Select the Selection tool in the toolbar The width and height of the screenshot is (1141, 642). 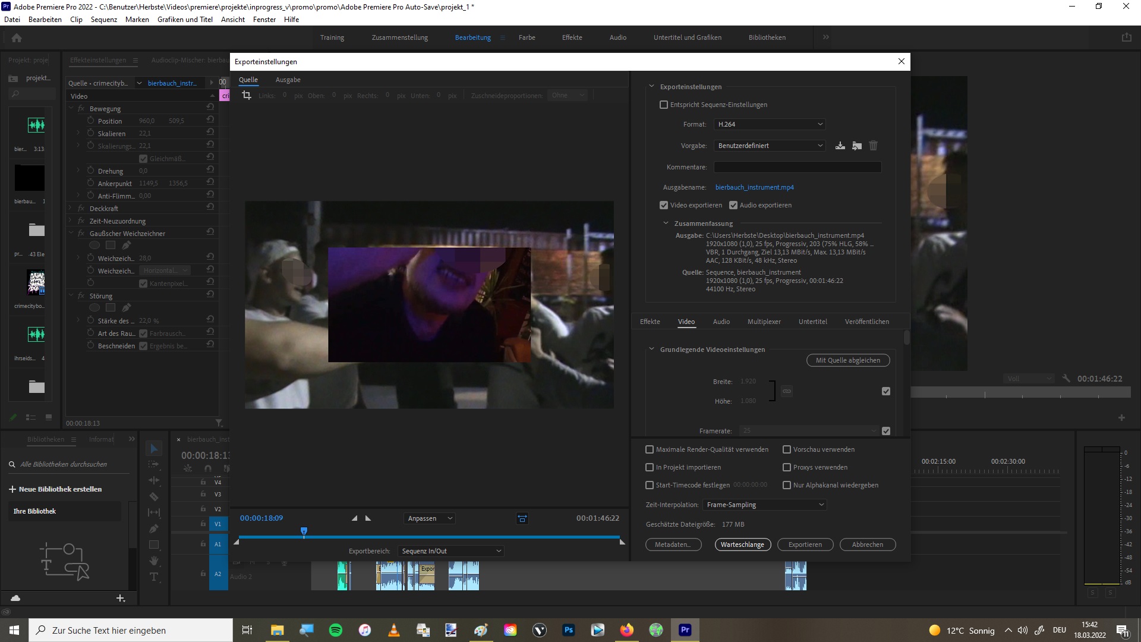click(154, 449)
